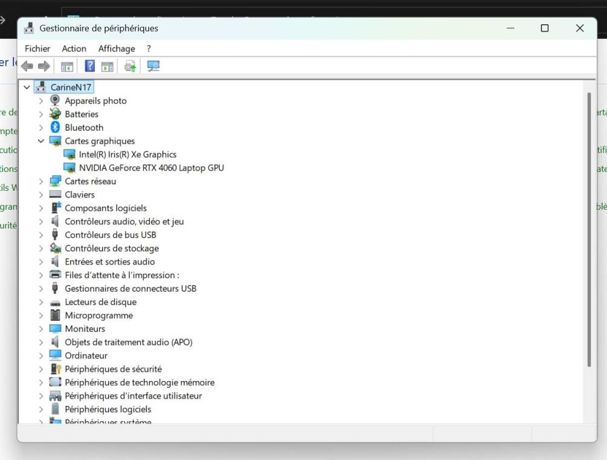The height and width of the screenshot is (460, 607).
Task: Click the Périphériques de sécurité key icon
Action: 56,368
